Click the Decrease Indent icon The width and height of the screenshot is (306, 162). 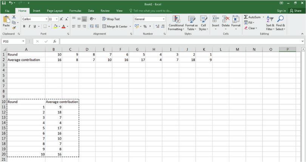tap(91, 26)
